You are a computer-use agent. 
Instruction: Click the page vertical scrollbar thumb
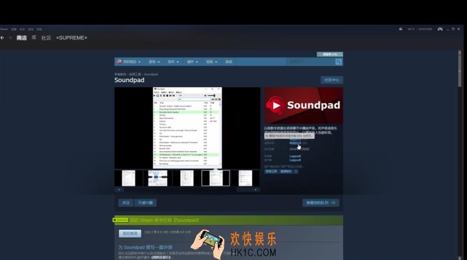tap(459, 70)
